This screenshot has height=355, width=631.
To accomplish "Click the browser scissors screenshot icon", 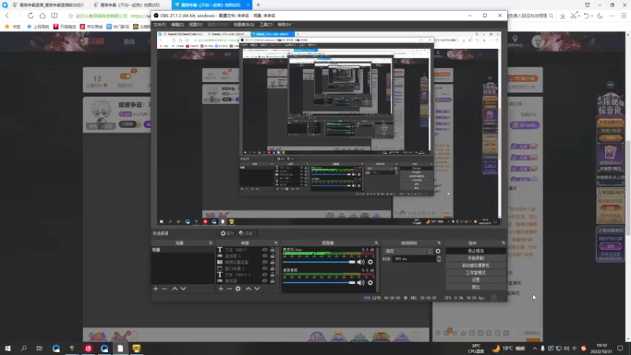I will (x=573, y=16).
